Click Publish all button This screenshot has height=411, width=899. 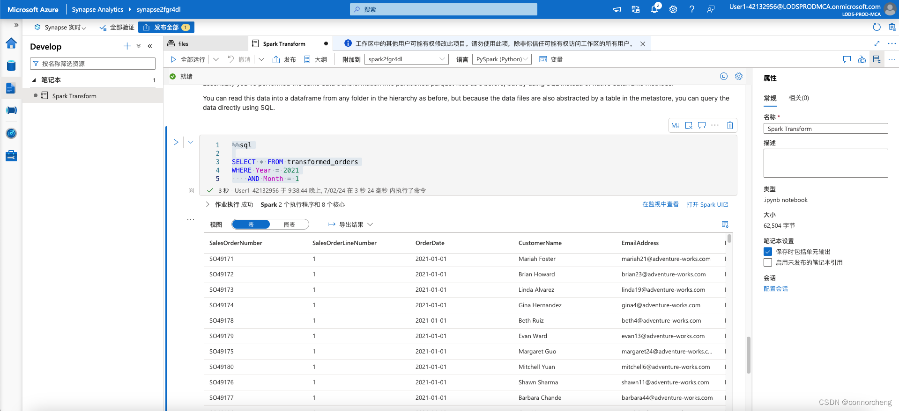pyautogui.click(x=166, y=27)
